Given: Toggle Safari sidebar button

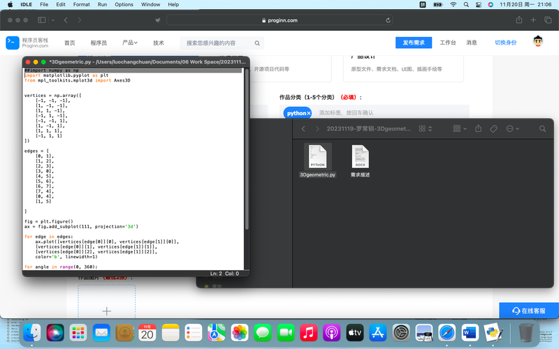Looking at the screenshot, I should pos(42,20).
